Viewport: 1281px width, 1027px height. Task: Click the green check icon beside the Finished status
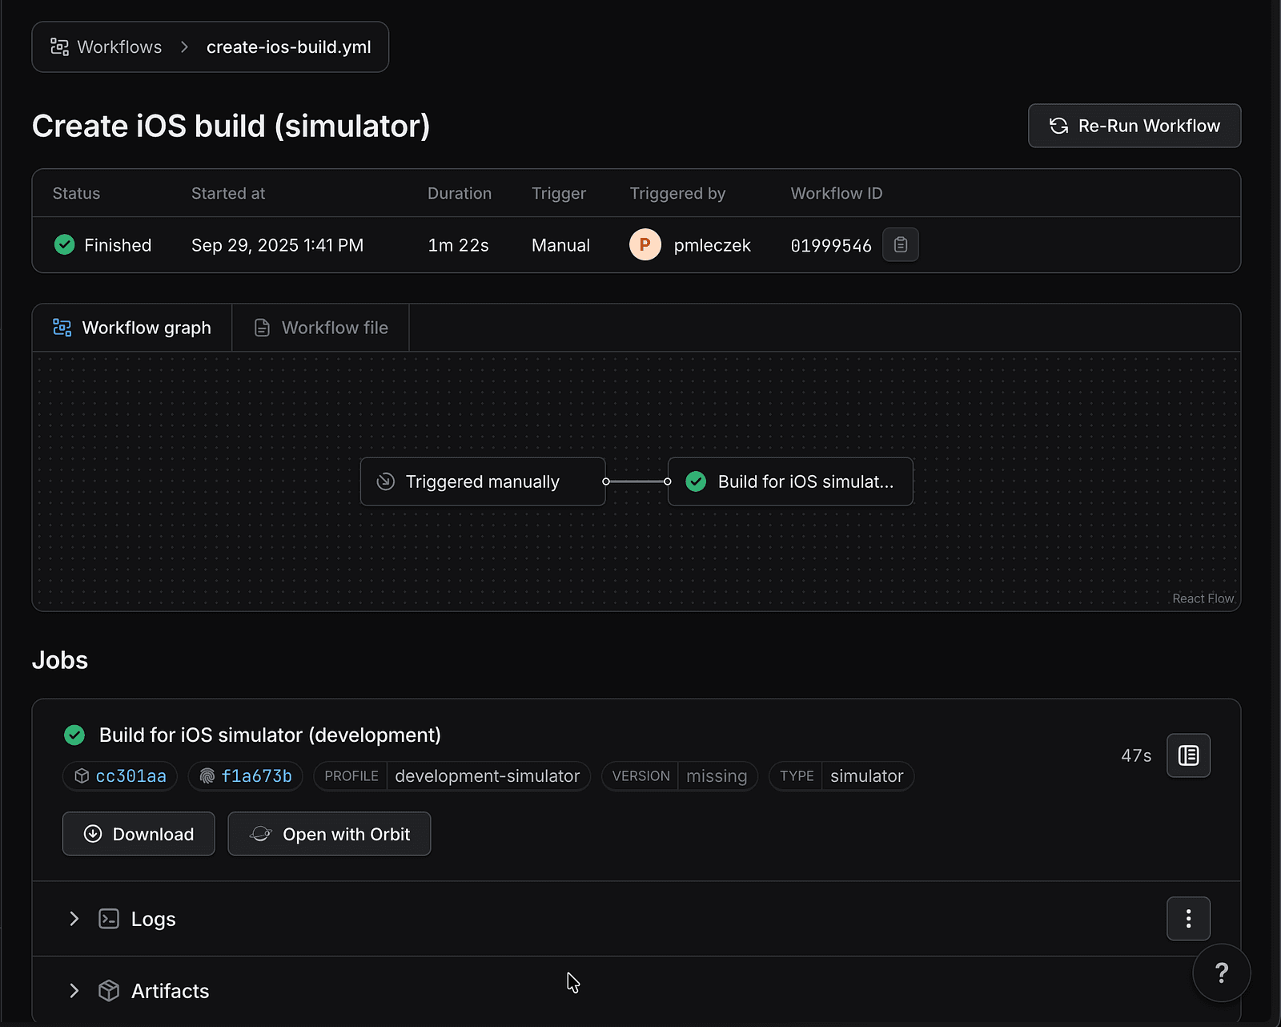pos(65,245)
